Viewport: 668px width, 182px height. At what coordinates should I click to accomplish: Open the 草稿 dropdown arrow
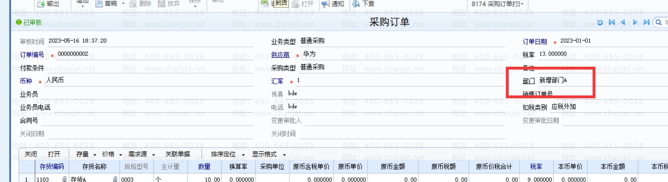pyautogui.click(x=123, y=4)
